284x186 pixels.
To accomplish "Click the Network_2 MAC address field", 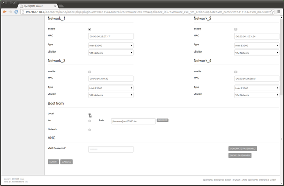I will pyautogui.click(x=257, y=37).
